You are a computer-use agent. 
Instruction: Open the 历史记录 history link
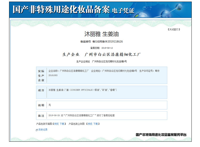click(x=43, y=130)
